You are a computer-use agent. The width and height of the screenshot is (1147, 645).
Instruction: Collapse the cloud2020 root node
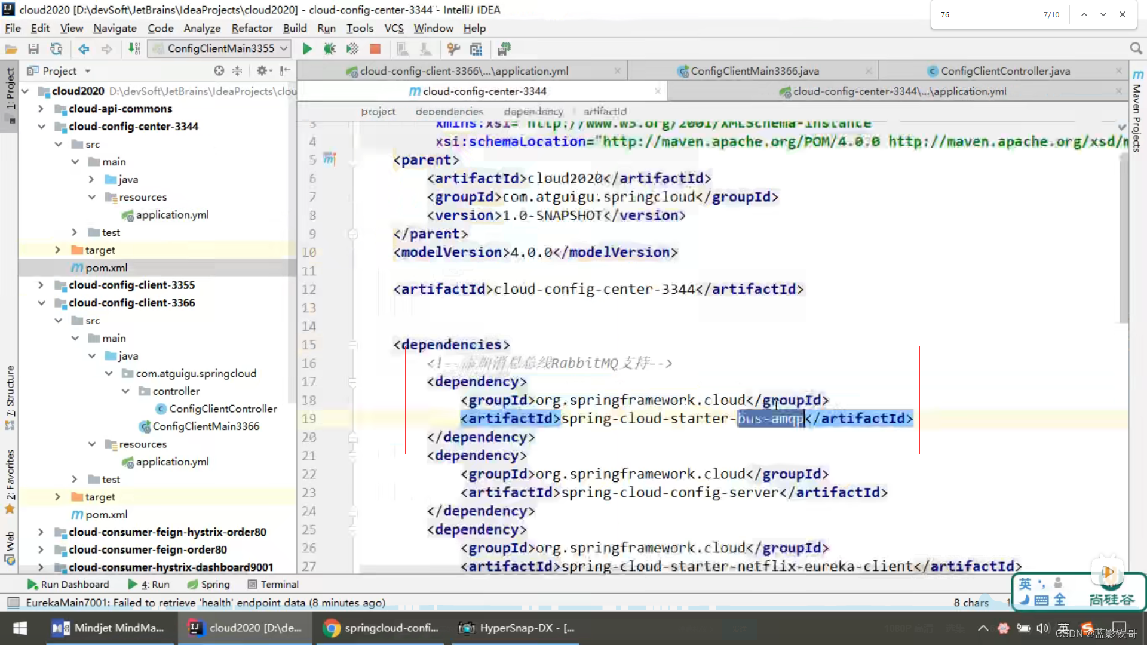coord(25,91)
